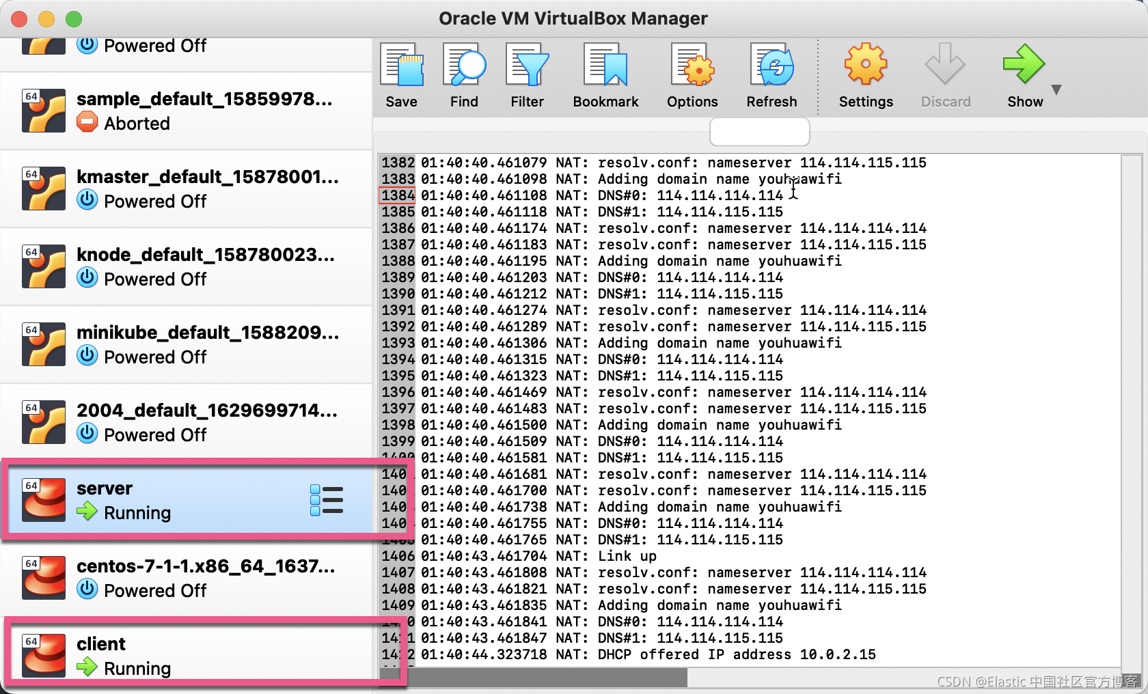Open the Find tool in log viewer

coord(464,65)
